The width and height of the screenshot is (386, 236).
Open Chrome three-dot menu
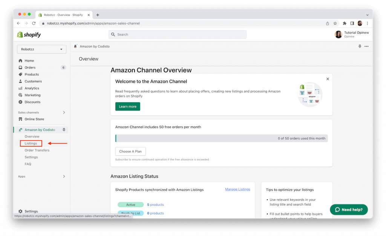(367, 23)
